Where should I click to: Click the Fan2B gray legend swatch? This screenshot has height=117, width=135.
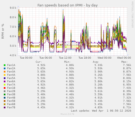pos(5,91)
